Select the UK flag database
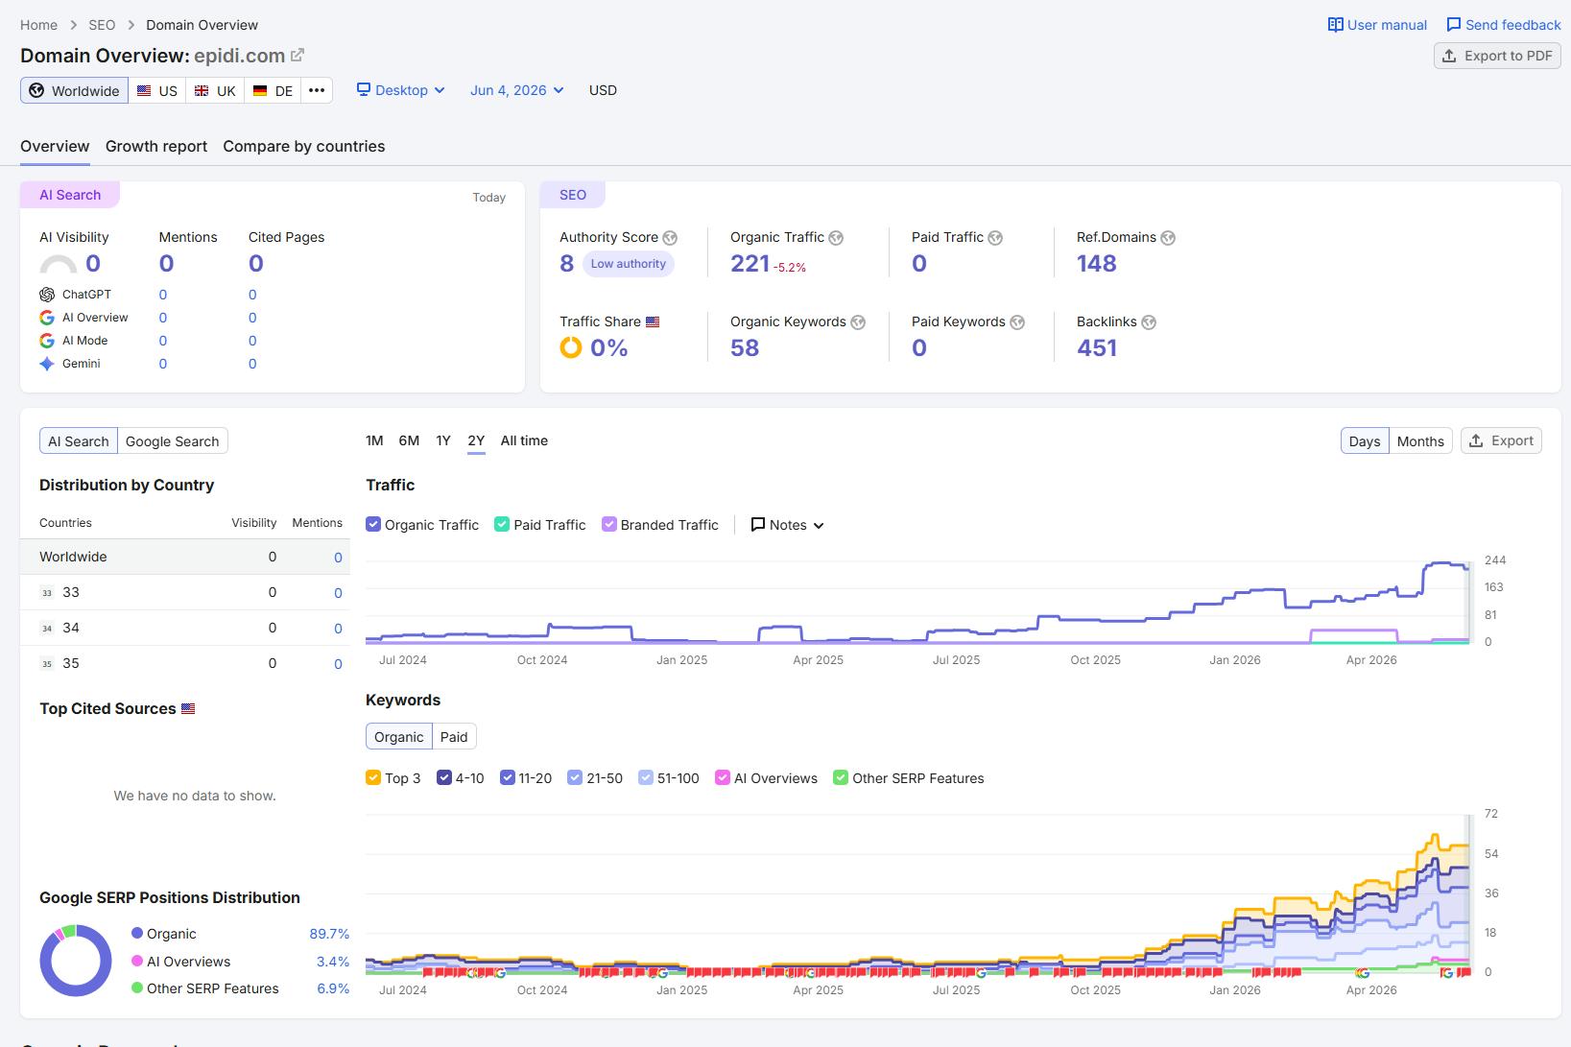 point(215,90)
